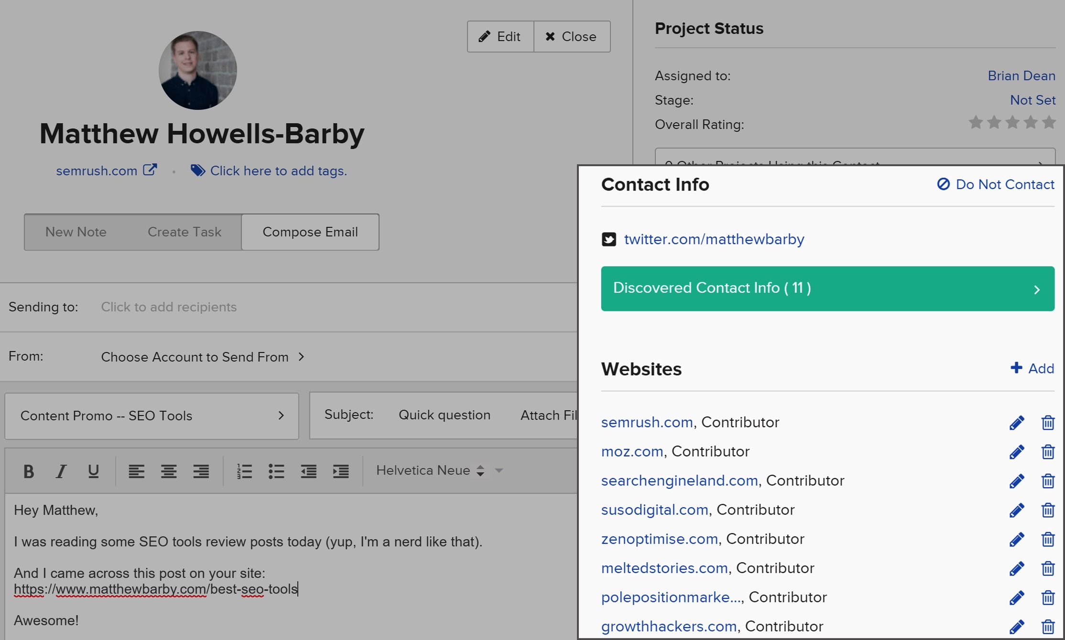Screen dimensions: 1065x640
Task: Open the searchengineland.com website link
Action: (x=679, y=480)
